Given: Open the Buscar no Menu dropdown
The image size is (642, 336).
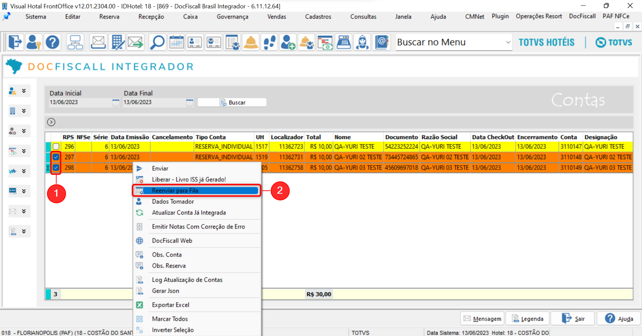Looking at the screenshot, I should pyautogui.click(x=508, y=42).
